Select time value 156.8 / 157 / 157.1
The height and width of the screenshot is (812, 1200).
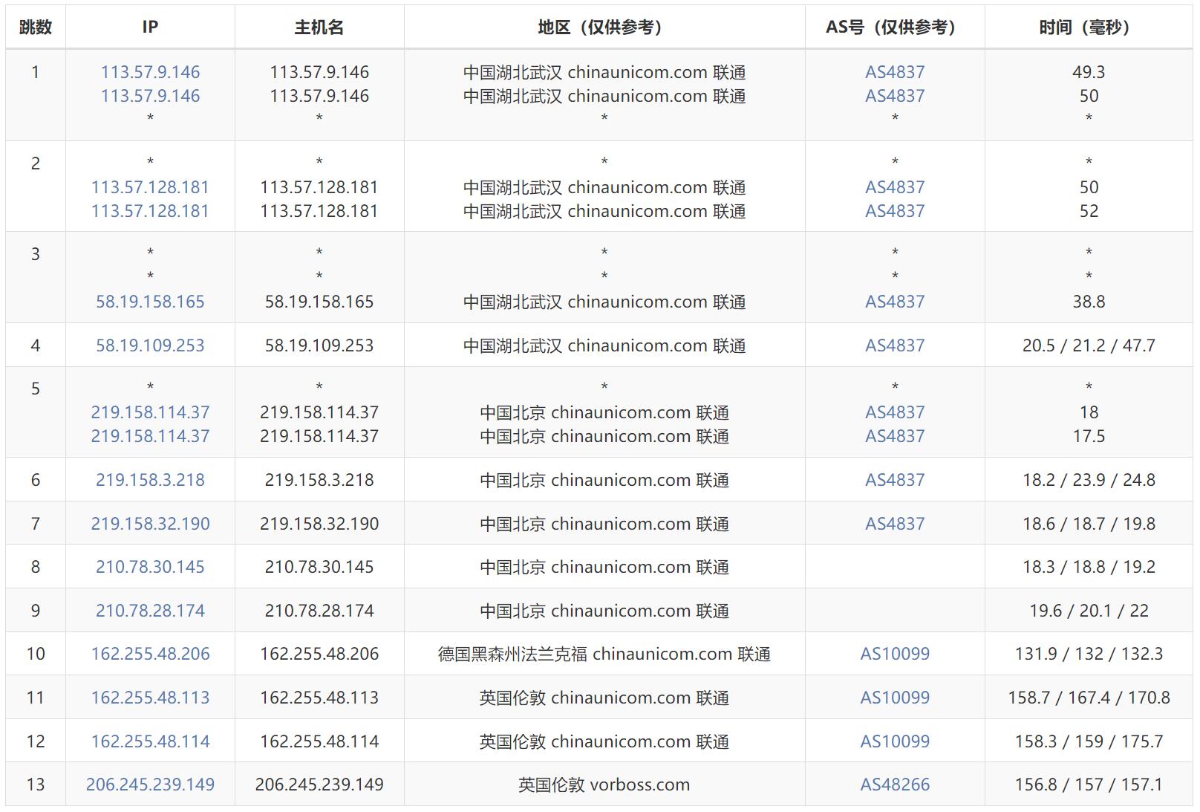(1089, 785)
